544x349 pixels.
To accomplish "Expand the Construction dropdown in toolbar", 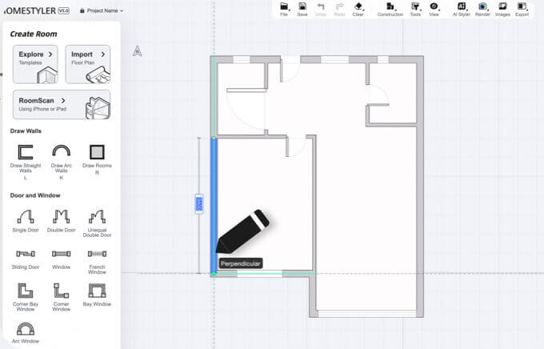I will click(x=390, y=9).
